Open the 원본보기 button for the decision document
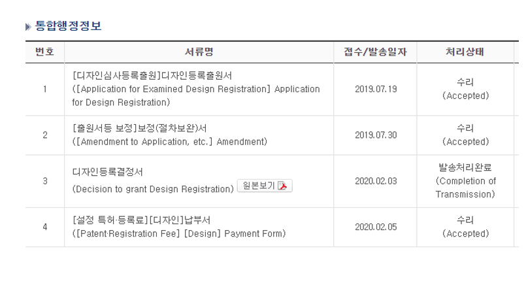526x283 pixels. 265,186
